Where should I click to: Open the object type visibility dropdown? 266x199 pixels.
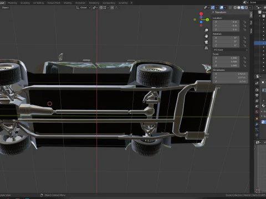point(207,8)
